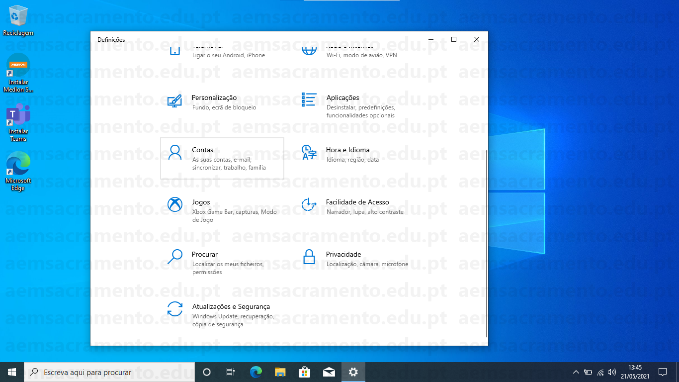Click the Atualizações e Segurança title
This screenshot has width=679, height=382.
point(231,307)
